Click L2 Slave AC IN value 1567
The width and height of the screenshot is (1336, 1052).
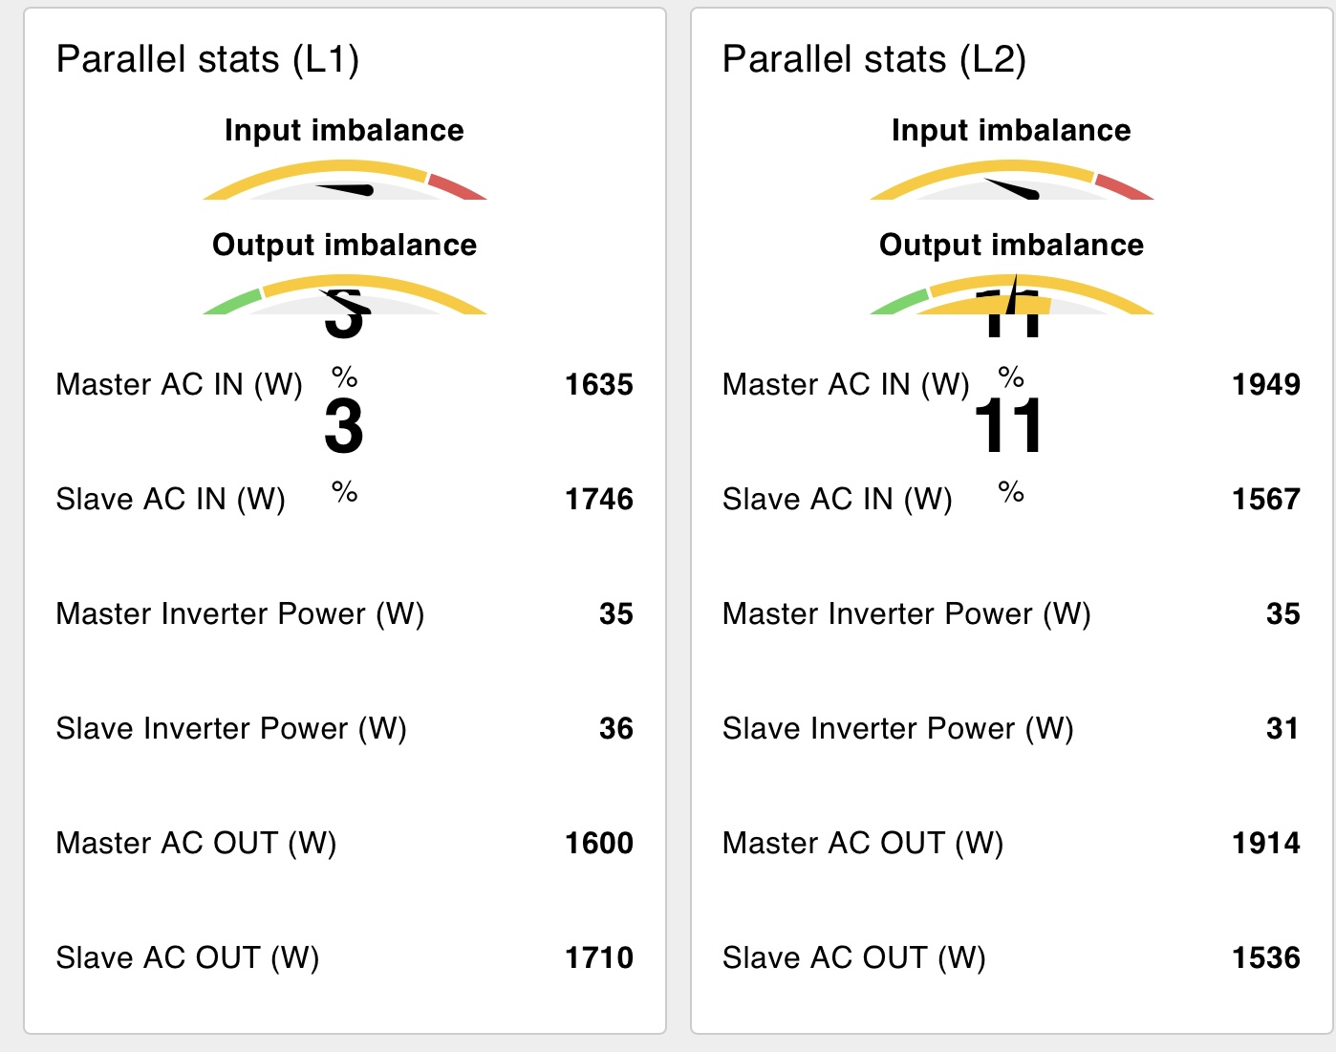tap(1266, 499)
